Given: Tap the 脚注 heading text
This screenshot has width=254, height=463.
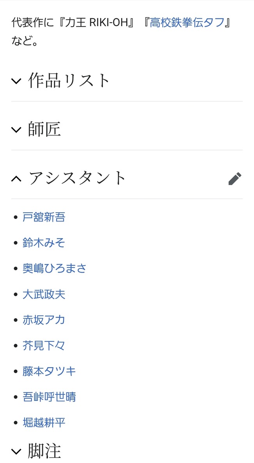Looking at the screenshot, I should pos(45,451).
